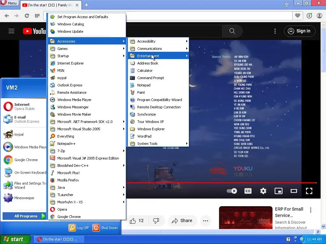Open Notepad++ from programs list

pos(87,144)
